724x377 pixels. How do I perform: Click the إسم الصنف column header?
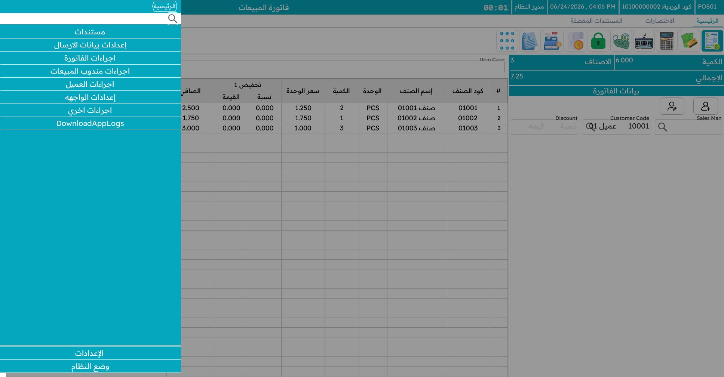pos(416,91)
